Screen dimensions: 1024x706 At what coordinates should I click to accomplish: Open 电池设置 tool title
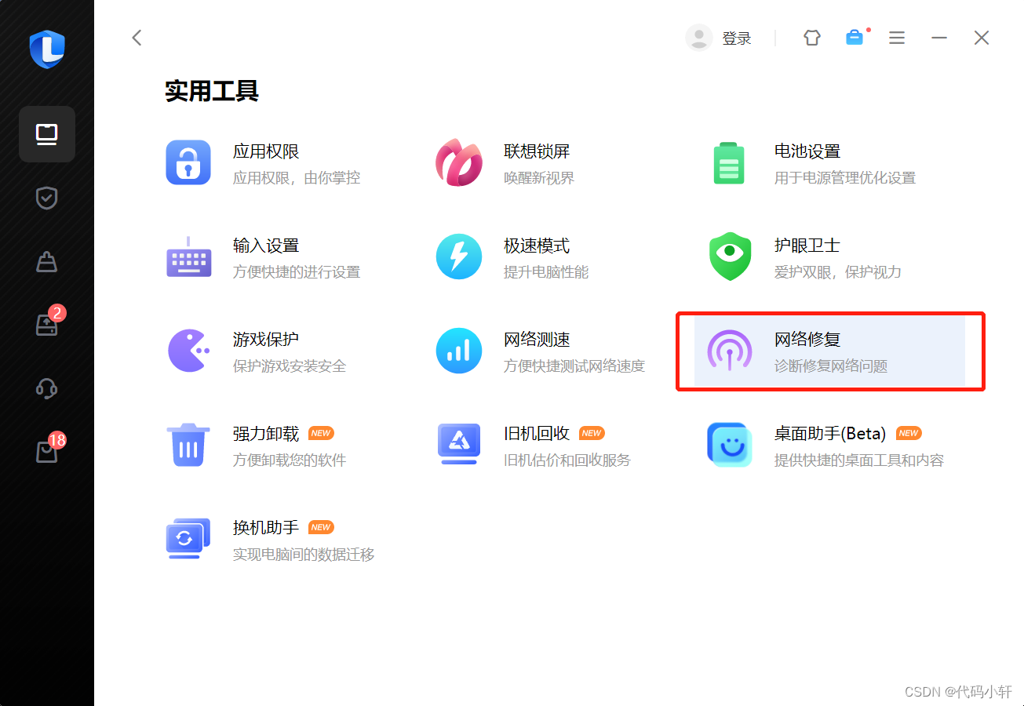(x=807, y=151)
